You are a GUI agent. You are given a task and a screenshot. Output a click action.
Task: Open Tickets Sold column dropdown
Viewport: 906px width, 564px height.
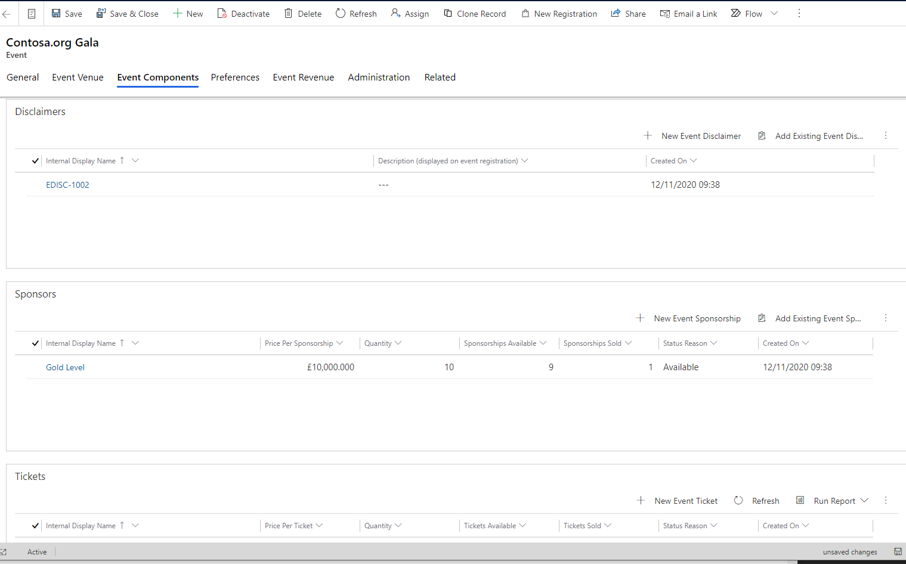(x=608, y=525)
